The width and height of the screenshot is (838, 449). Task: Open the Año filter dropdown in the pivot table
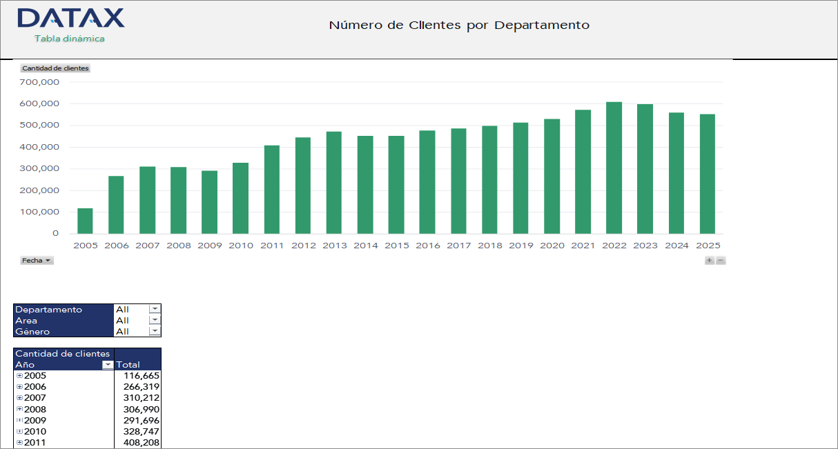108,365
